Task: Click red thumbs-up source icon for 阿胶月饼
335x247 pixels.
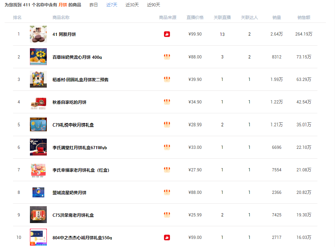Action: [x=167, y=34]
